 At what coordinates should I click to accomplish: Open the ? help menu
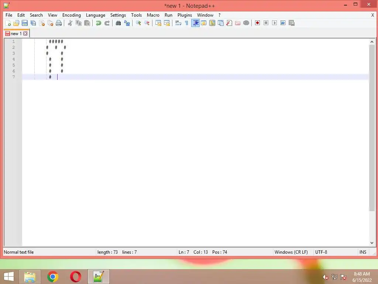(219, 15)
